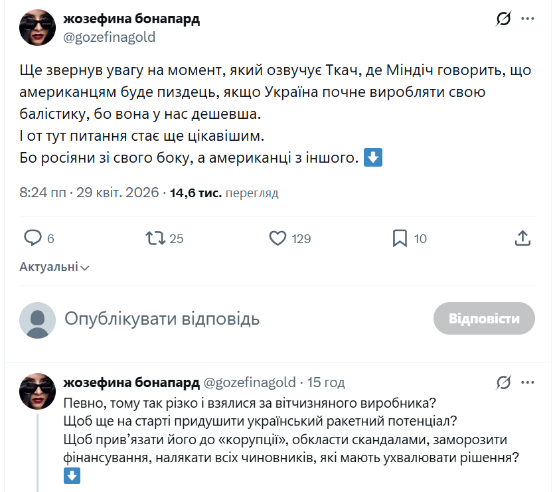Viewport: 553px width, 492px height.
Task: Click жозефина бонапард name in reply
Action: coord(131,383)
